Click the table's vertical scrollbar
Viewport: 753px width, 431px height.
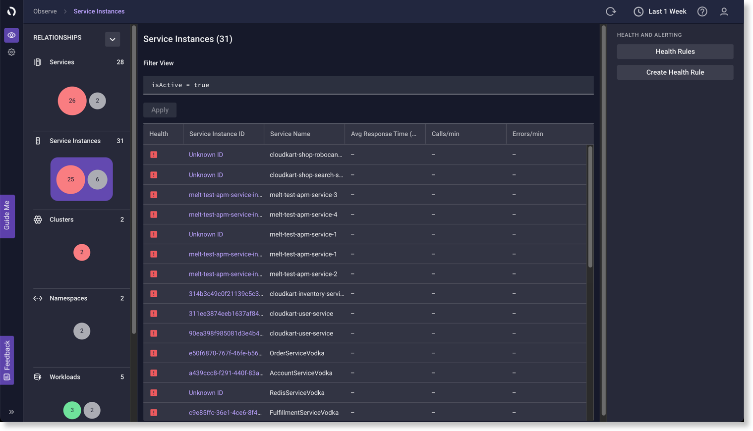[590, 207]
